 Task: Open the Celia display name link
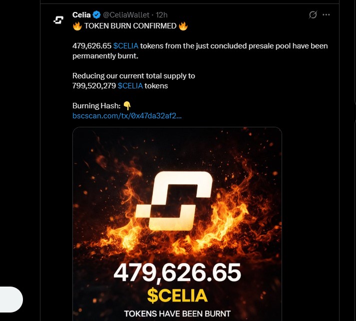coord(81,15)
